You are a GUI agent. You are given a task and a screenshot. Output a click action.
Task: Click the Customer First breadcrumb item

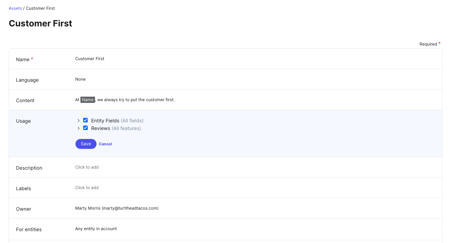click(40, 8)
